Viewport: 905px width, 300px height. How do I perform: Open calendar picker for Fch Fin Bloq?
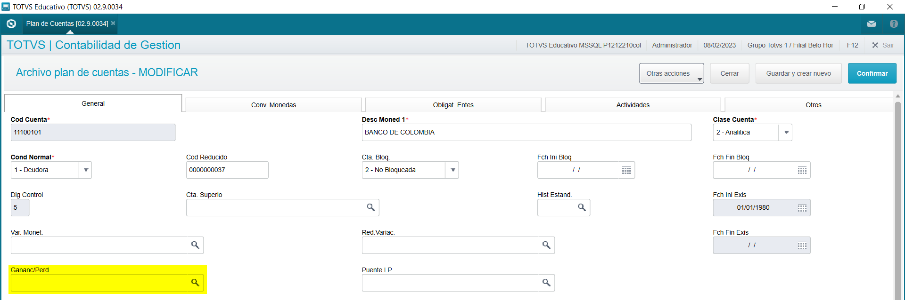pos(802,170)
